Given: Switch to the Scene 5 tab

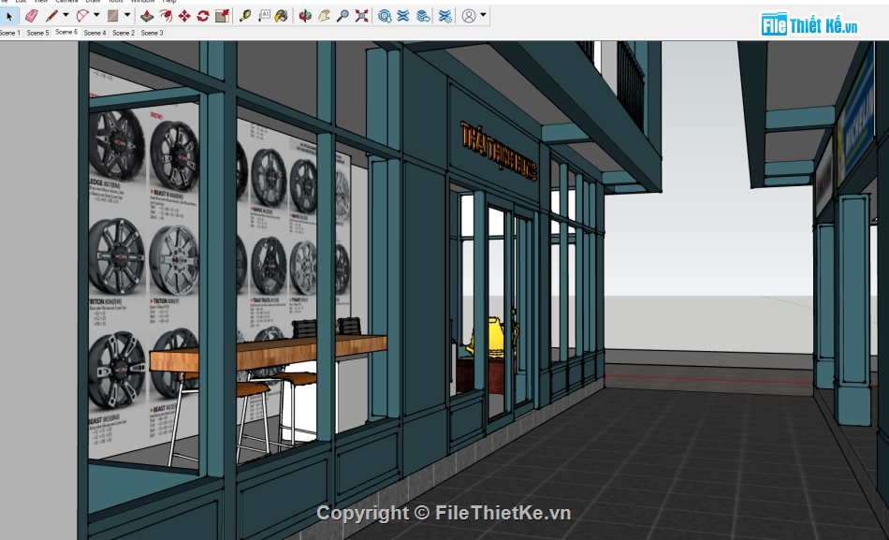Looking at the screenshot, I should point(38,33).
